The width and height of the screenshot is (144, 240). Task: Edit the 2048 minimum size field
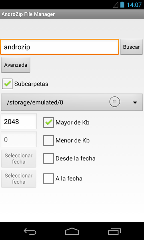(19, 122)
